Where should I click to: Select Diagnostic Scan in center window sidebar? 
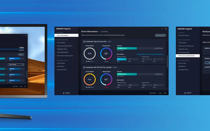[62, 49]
